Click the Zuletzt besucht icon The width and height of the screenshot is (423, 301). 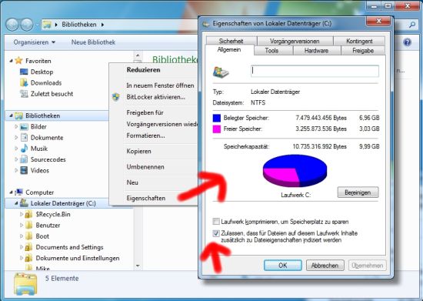tap(24, 94)
